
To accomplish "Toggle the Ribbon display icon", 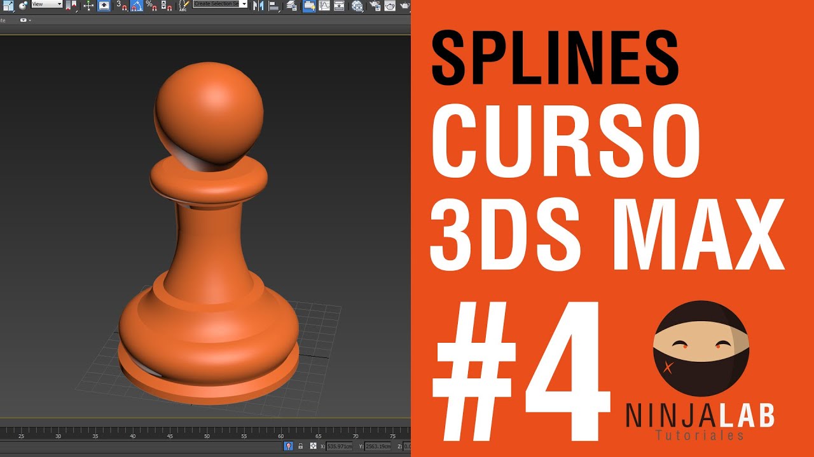I will (309, 6).
